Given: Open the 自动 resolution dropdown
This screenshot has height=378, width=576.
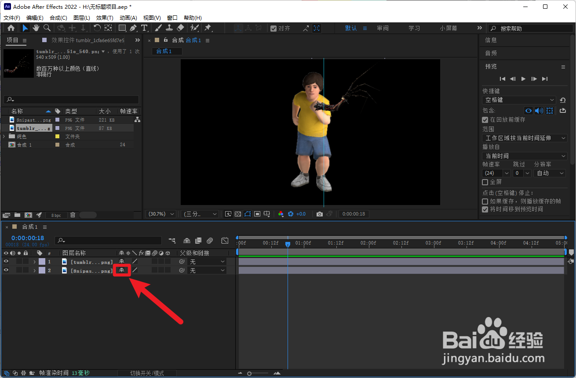Looking at the screenshot, I should click(x=550, y=173).
